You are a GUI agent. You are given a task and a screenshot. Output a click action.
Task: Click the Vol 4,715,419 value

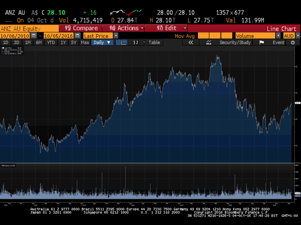point(81,20)
